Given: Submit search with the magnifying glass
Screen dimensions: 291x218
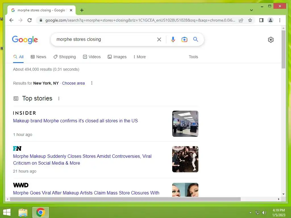Looking at the screenshot, I should (x=196, y=39).
